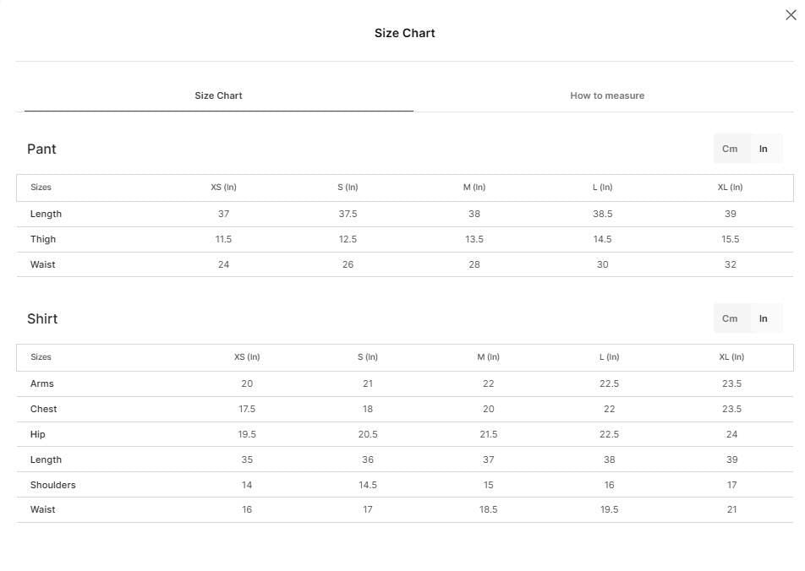Switch to the How to measure tab

607,95
